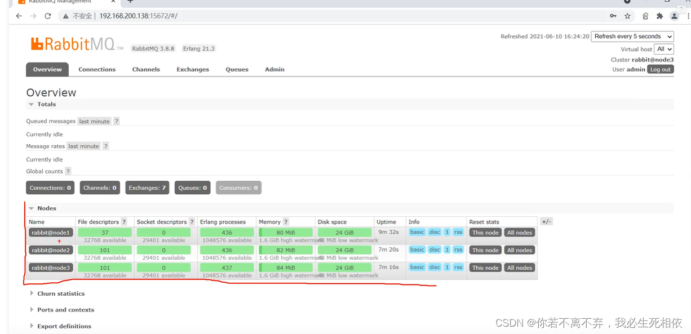The height and width of the screenshot is (334, 691).
Task: Reset stats for This node in rabbit@node1 row
Action: pyautogui.click(x=485, y=233)
